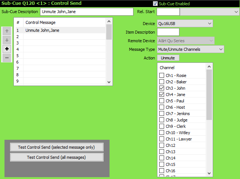Click control message list scroll down arrow
The image size is (240, 179).
tap(109, 82)
